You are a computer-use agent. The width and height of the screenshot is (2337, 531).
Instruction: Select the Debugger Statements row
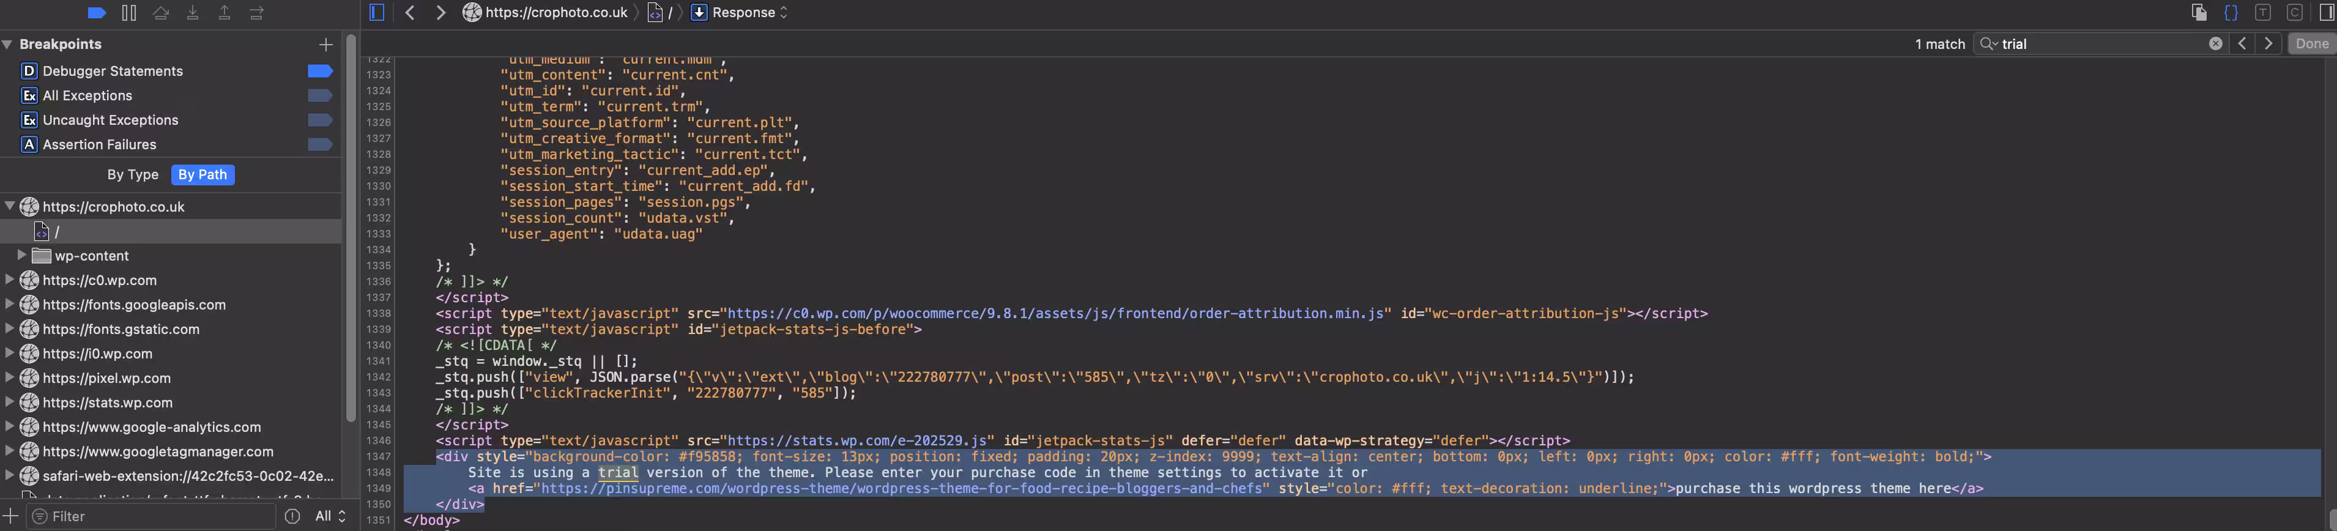[171, 71]
